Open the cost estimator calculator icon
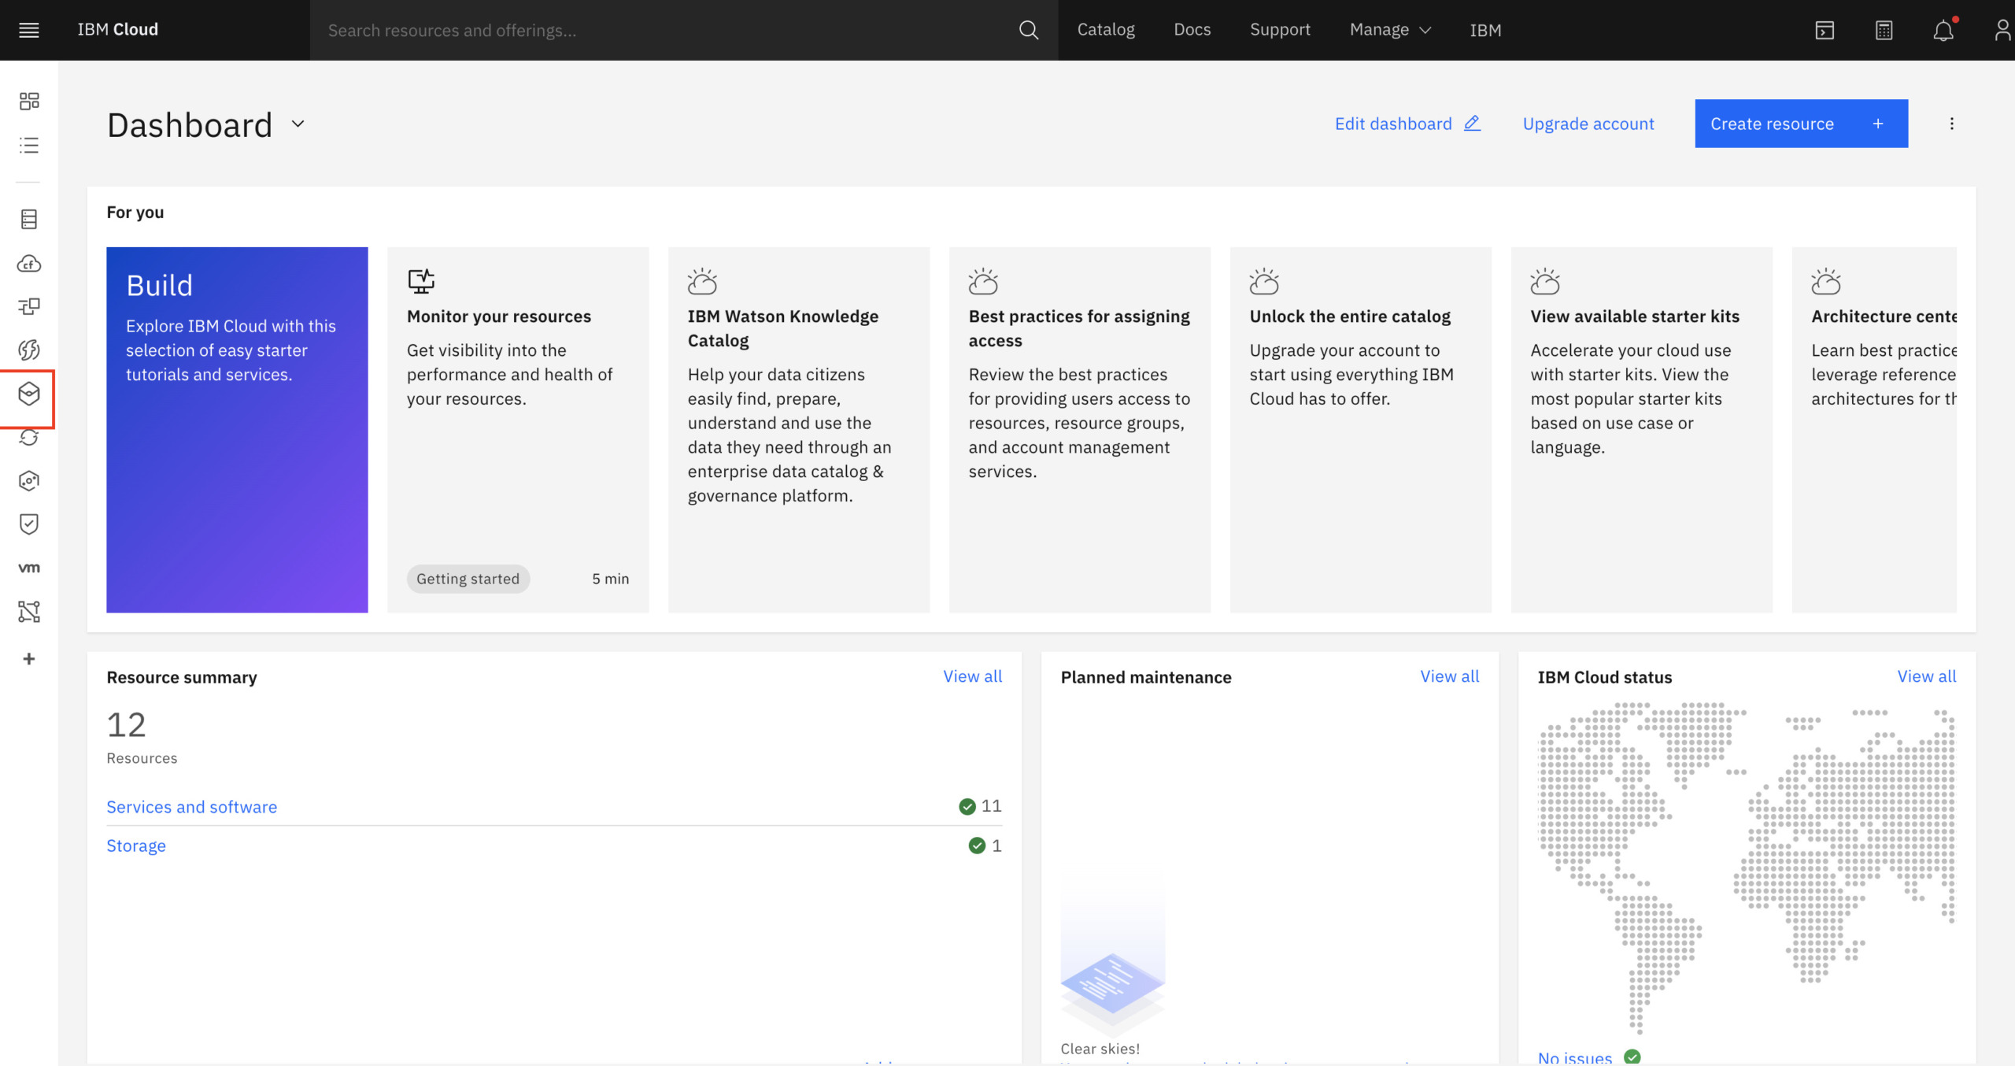2015x1066 pixels. [x=1884, y=30]
